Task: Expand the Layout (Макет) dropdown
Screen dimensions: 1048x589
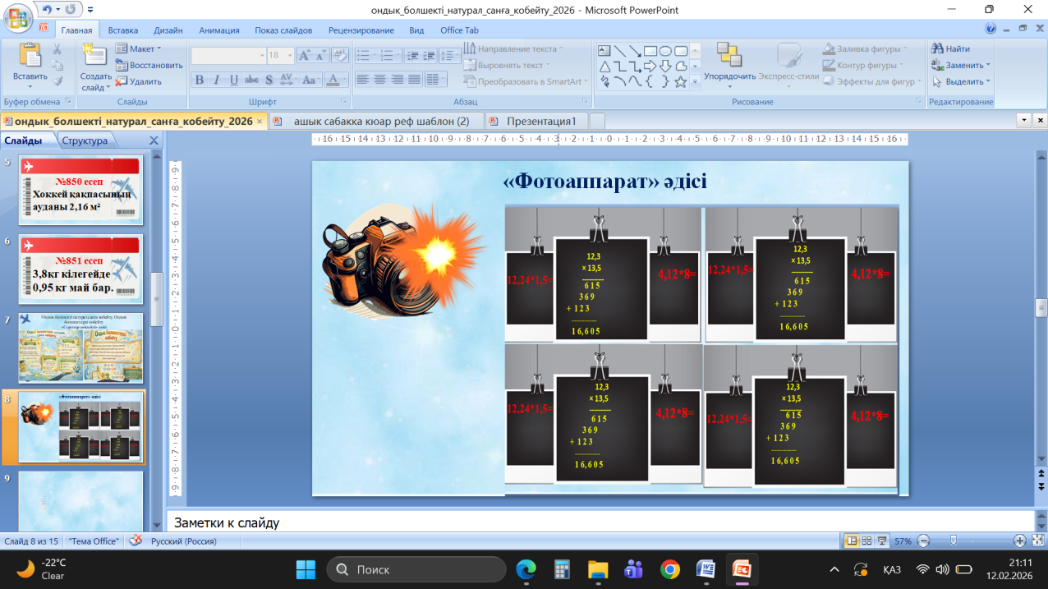Action: pyautogui.click(x=138, y=49)
